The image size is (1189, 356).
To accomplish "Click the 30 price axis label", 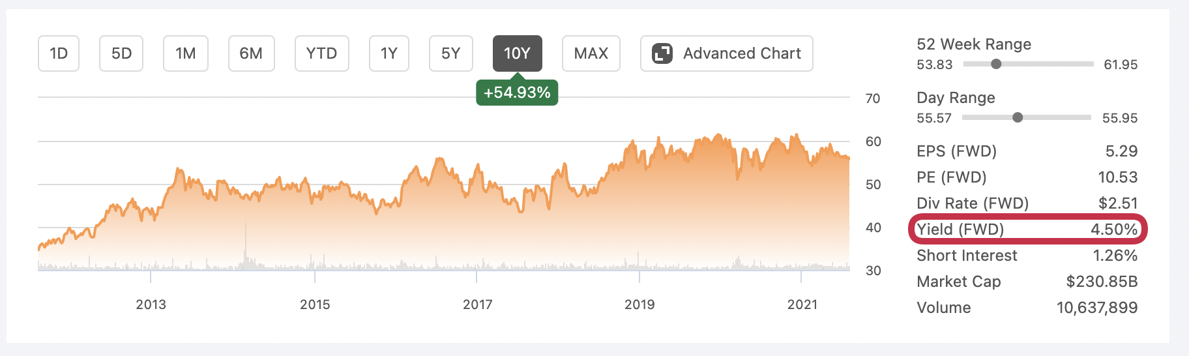I will (x=873, y=271).
